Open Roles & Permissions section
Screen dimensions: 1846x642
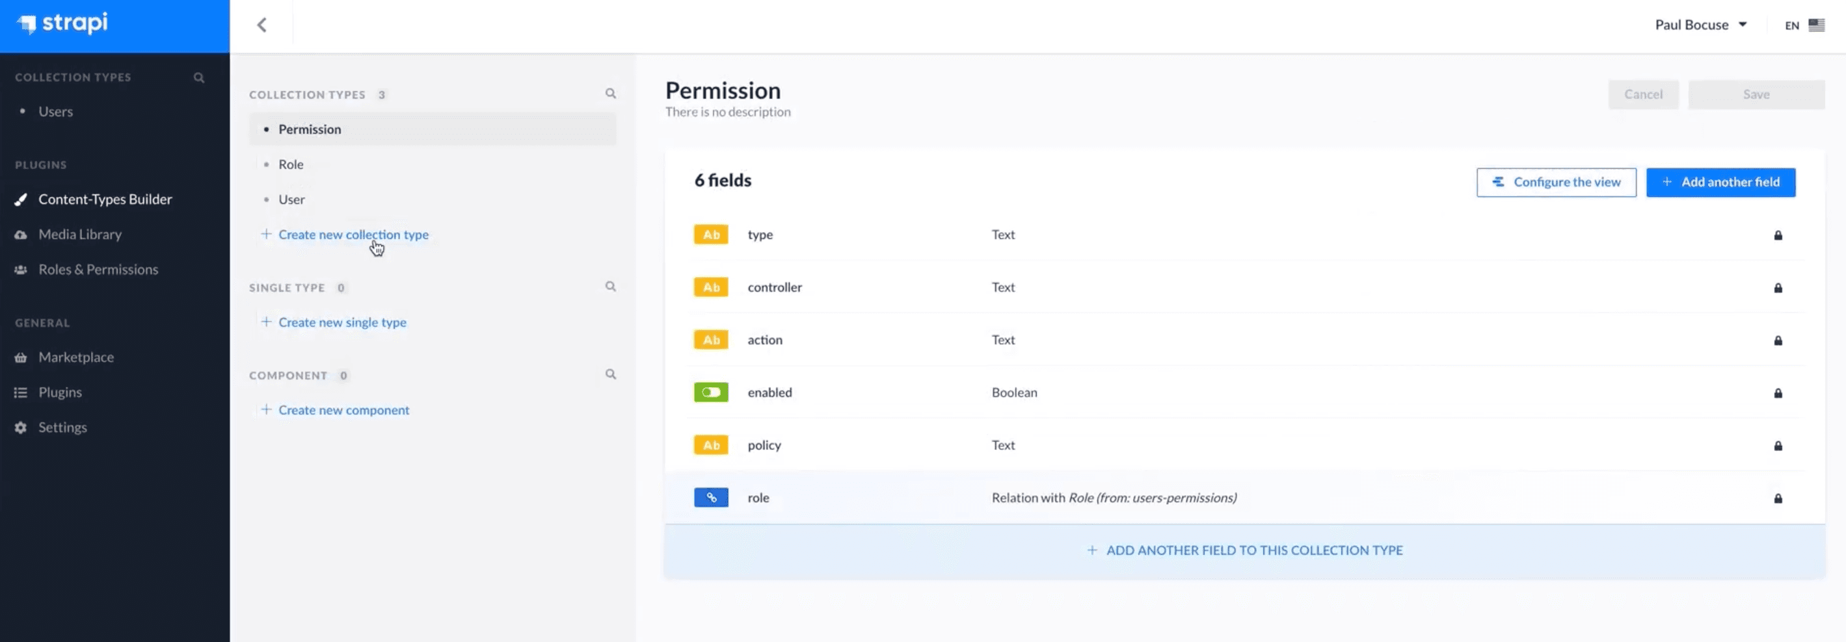pyautogui.click(x=98, y=269)
